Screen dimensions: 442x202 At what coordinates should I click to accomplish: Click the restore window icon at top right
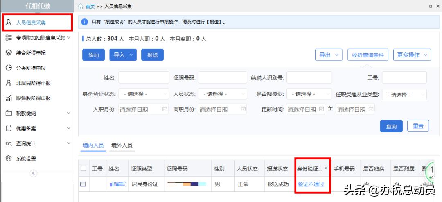point(431,6)
